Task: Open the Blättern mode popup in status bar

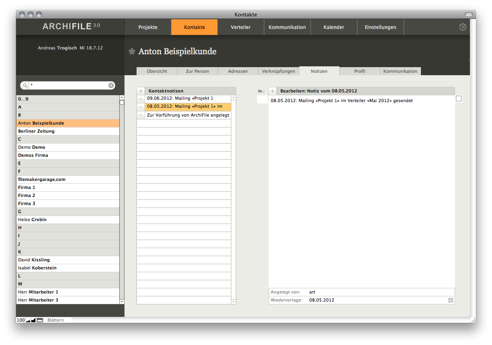Action: [55, 320]
